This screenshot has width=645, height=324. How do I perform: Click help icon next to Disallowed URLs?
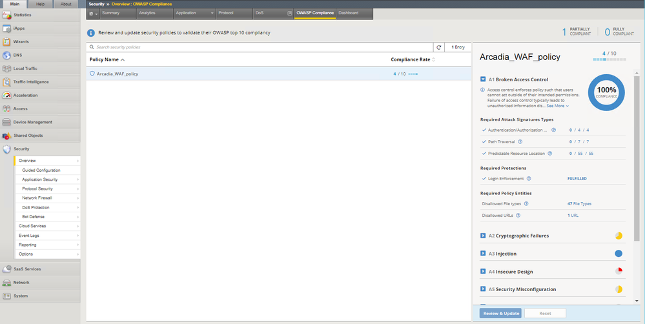pos(518,215)
